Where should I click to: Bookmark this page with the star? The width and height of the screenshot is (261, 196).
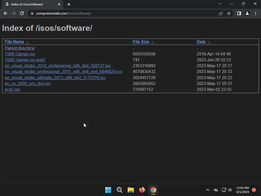(229, 13)
